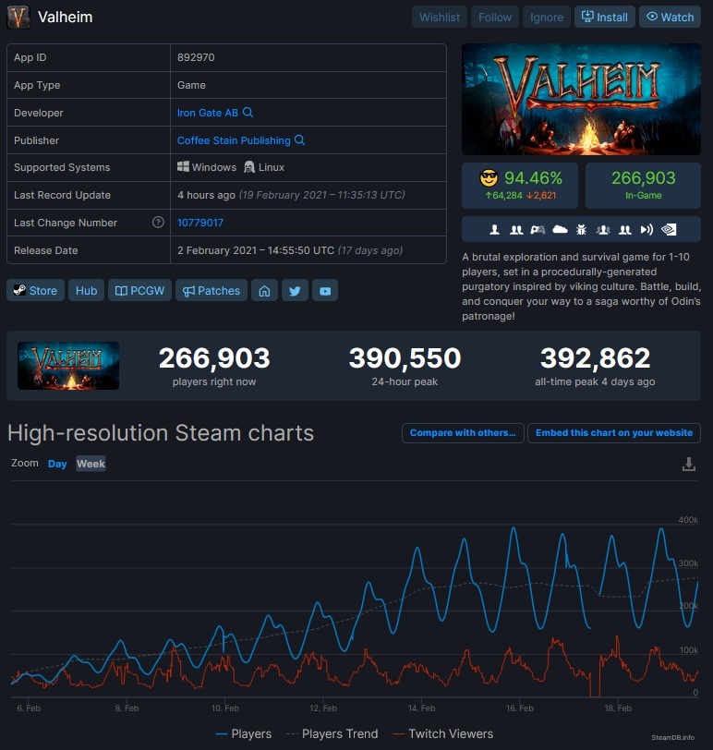Click the Windows logo icon
This screenshot has height=750, width=713.
(x=183, y=167)
